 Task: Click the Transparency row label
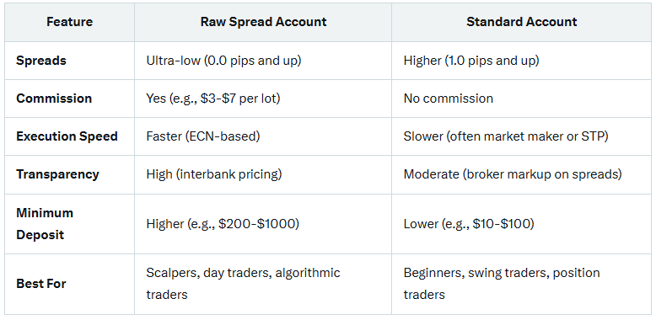pyautogui.click(x=57, y=174)
